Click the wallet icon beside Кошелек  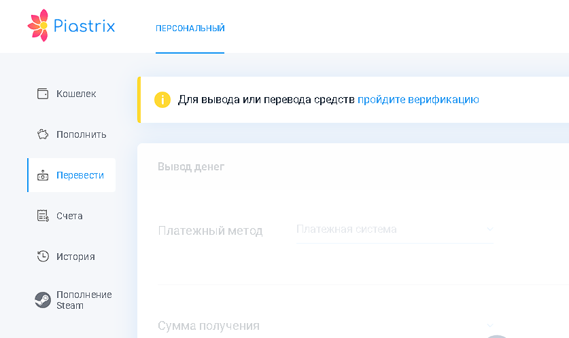pyautogui.click(x=43, y=94)
